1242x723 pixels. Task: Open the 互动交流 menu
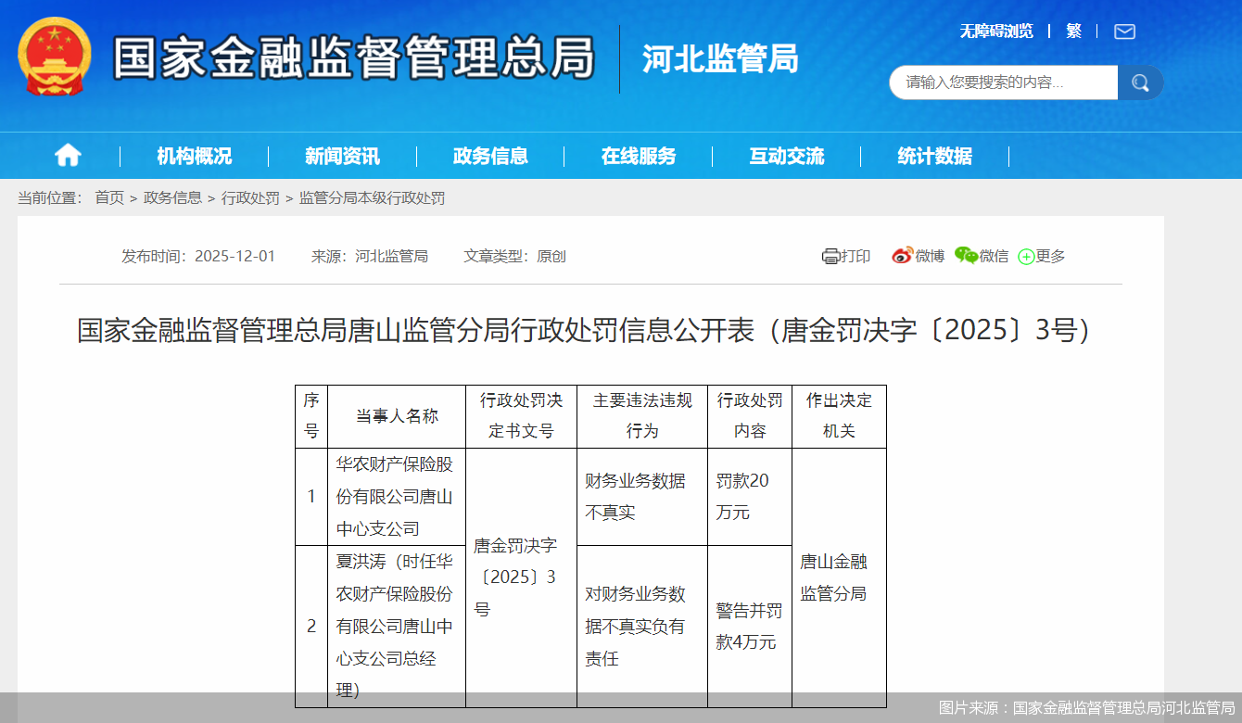pyautogui.click(x=787, y=156)
